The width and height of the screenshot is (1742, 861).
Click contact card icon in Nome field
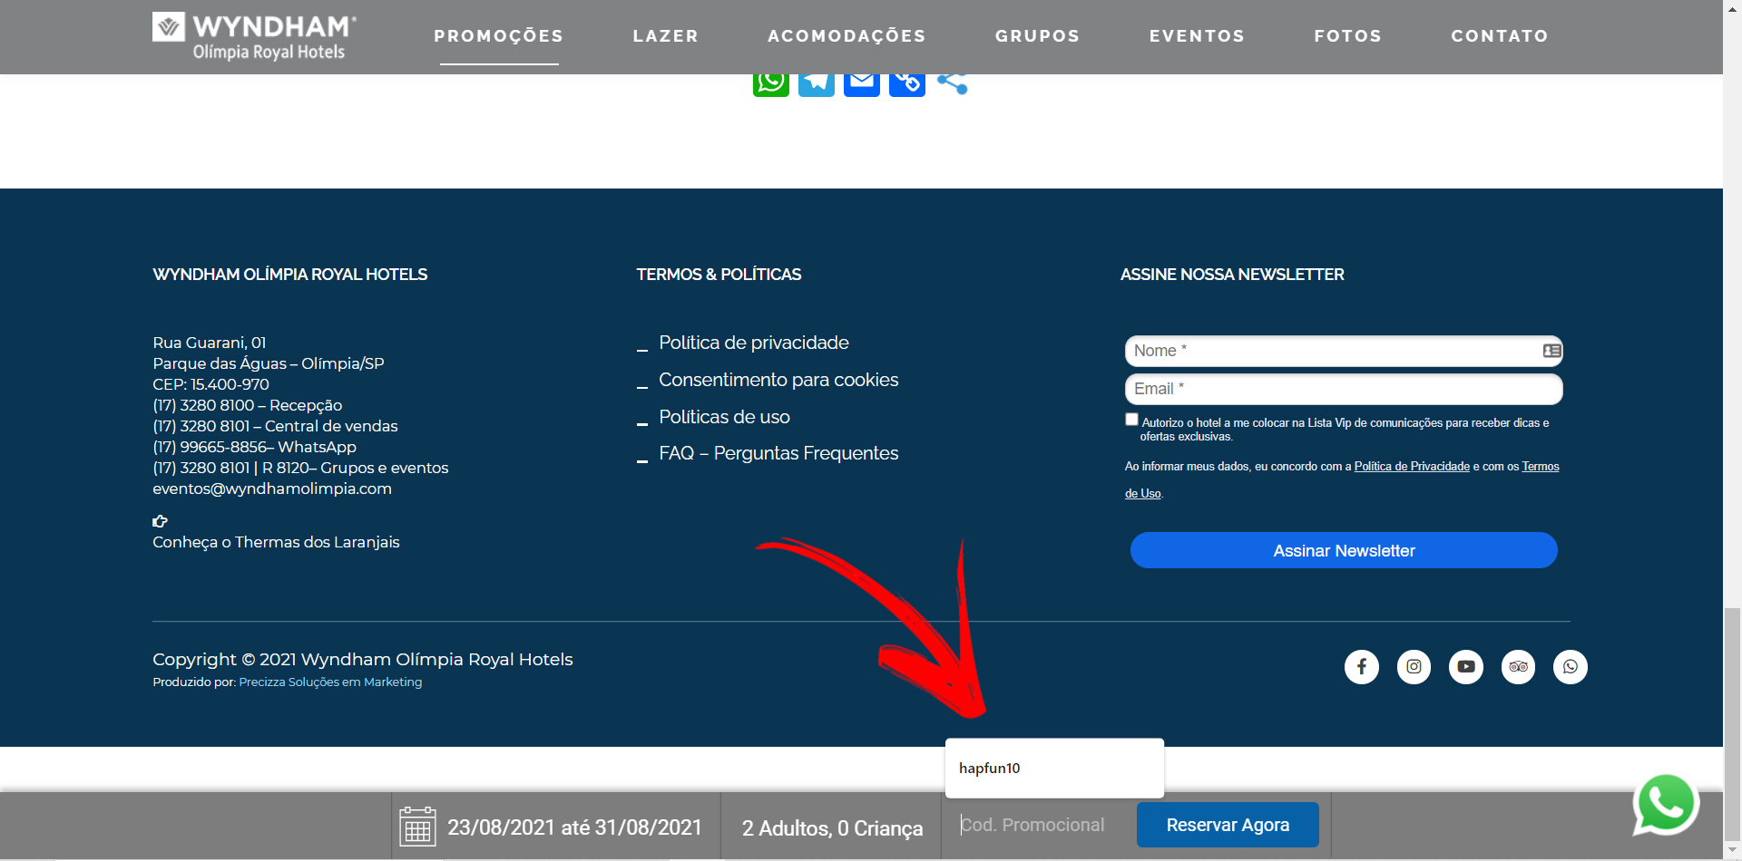point(1551,351)
